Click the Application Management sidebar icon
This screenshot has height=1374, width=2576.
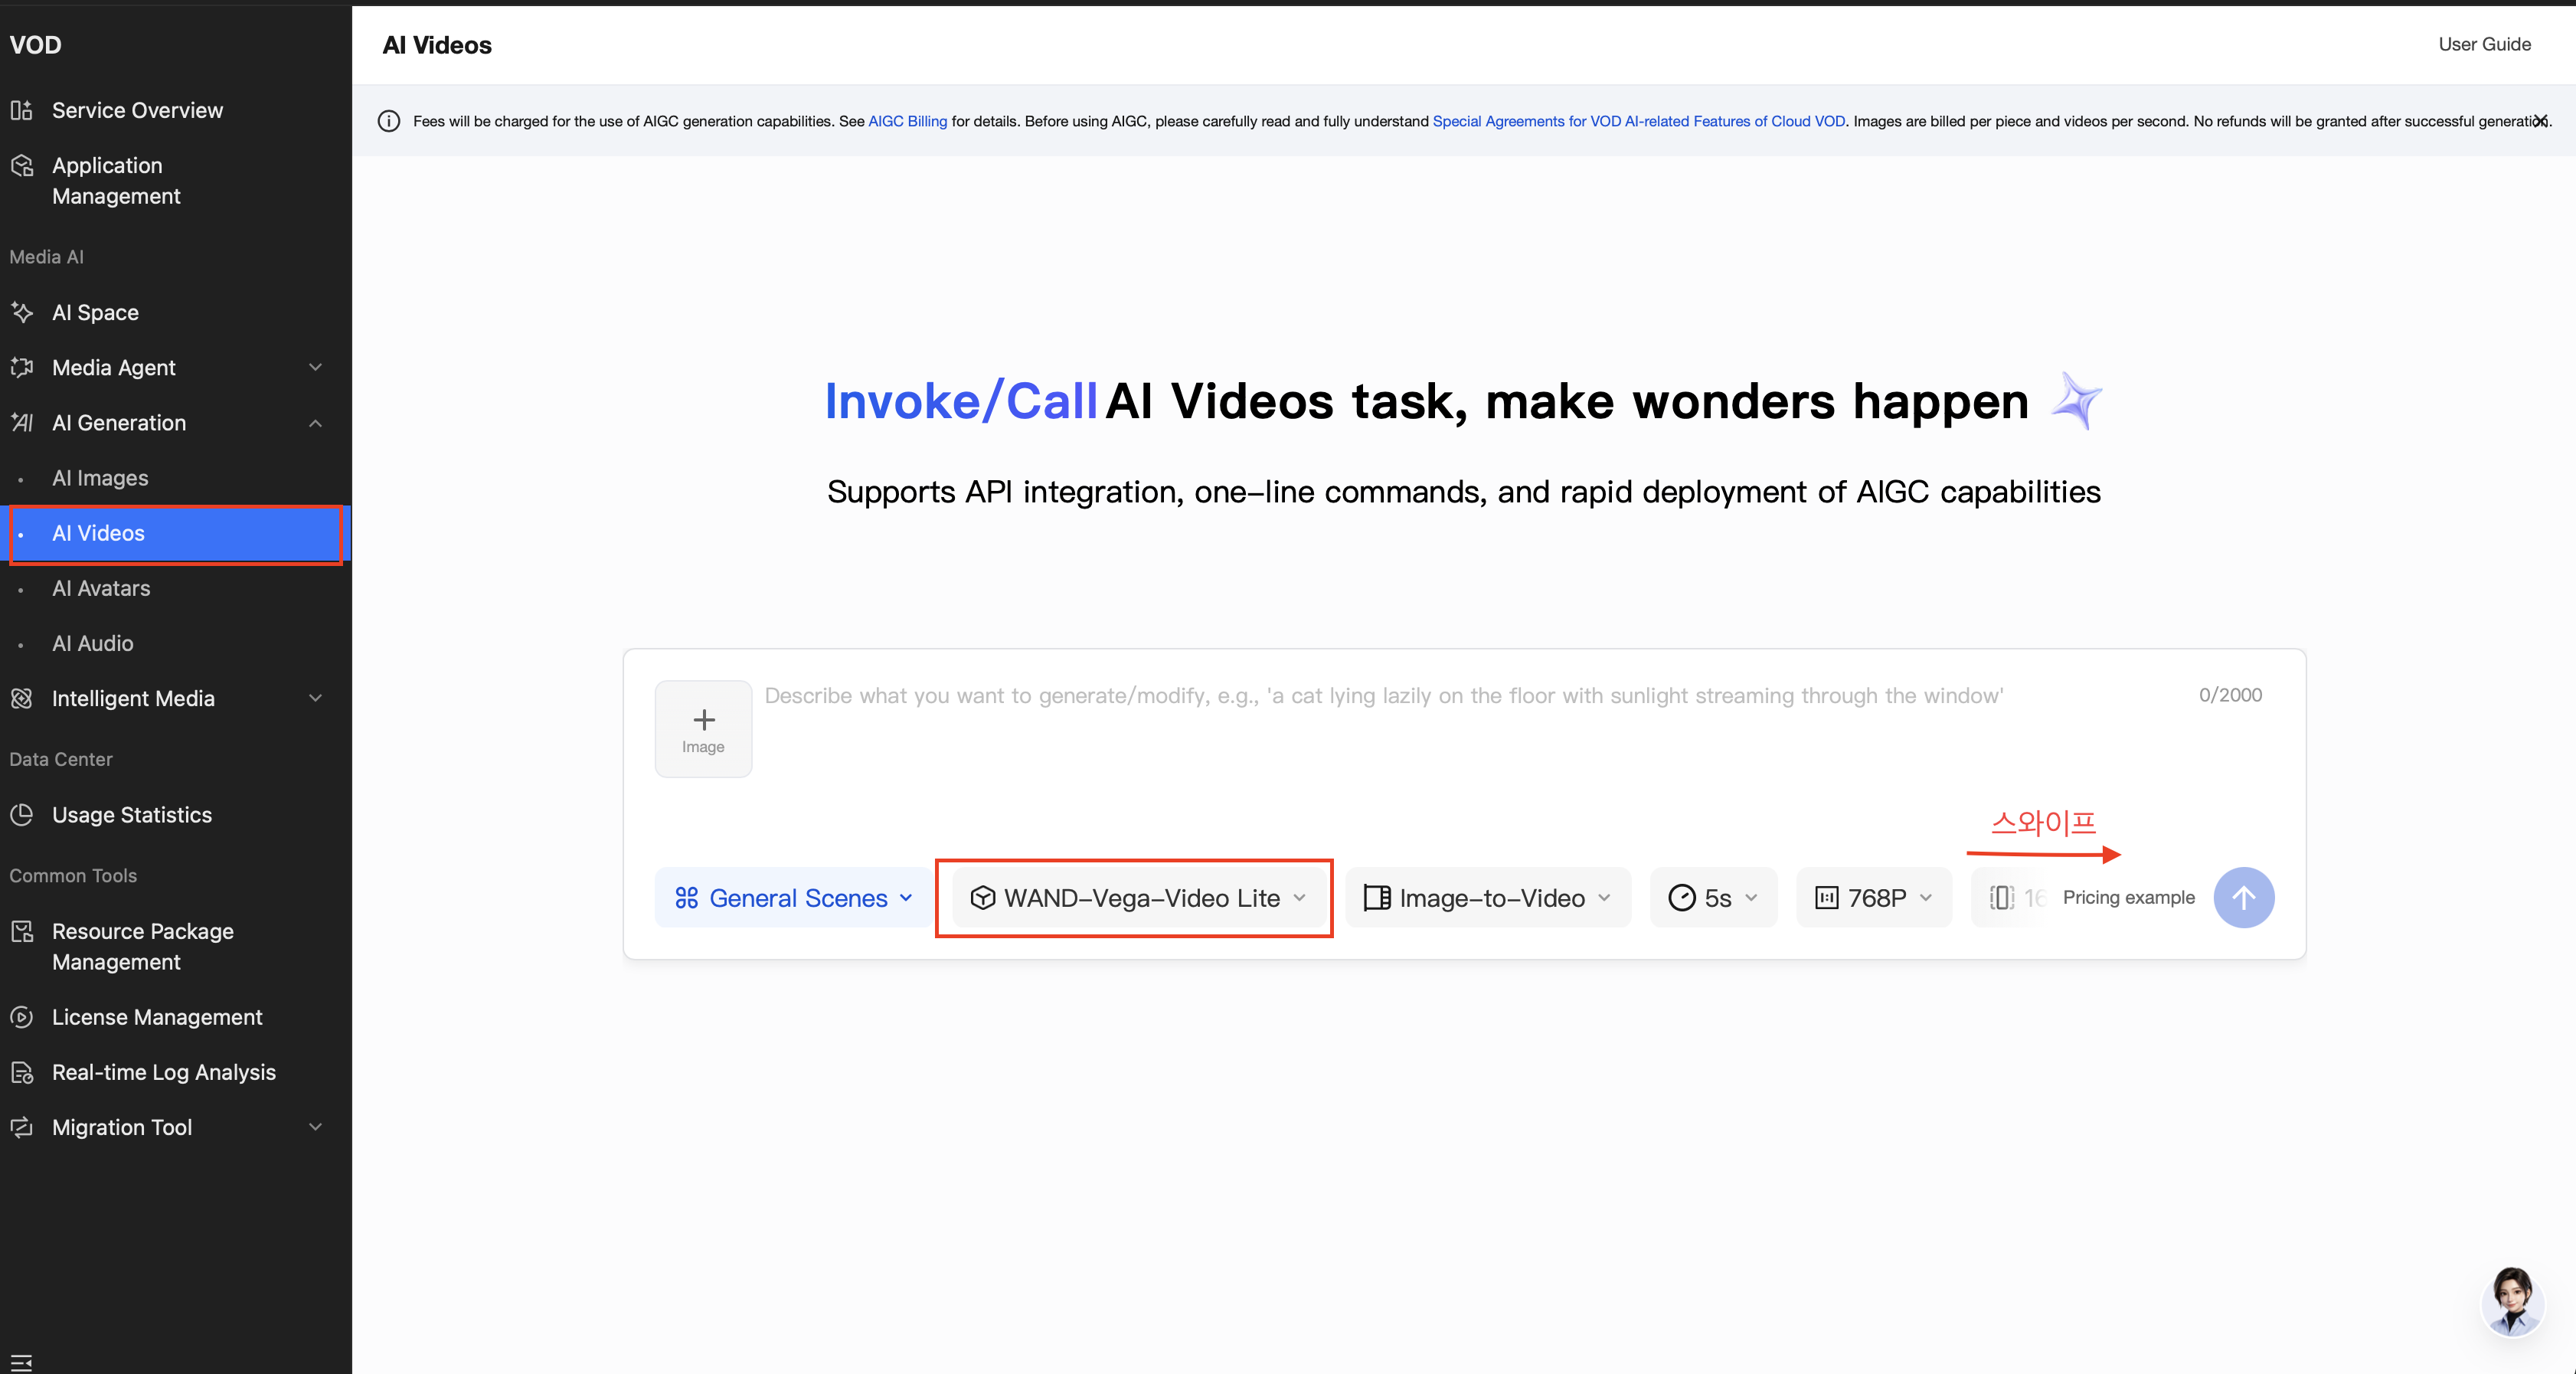tap(21, 166)
